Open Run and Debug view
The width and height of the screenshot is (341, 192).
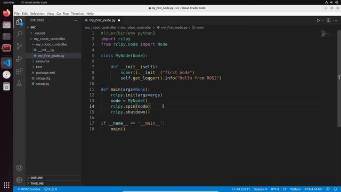tap(19, 59)
